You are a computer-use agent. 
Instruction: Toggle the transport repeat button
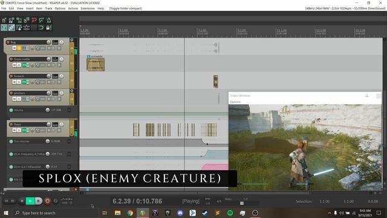coord(56,201)
